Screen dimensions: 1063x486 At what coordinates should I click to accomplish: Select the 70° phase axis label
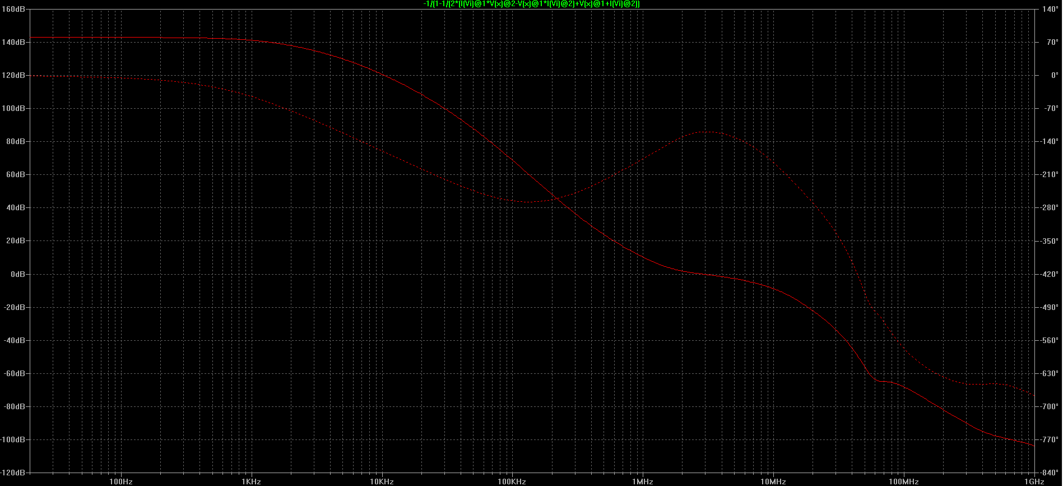[x=1053, y=42]
